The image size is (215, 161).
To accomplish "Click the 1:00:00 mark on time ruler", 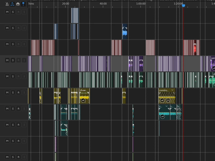I will tap(141, 4).
